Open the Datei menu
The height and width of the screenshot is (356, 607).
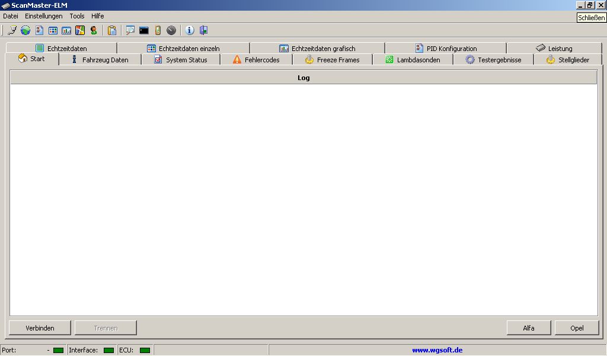11,16
